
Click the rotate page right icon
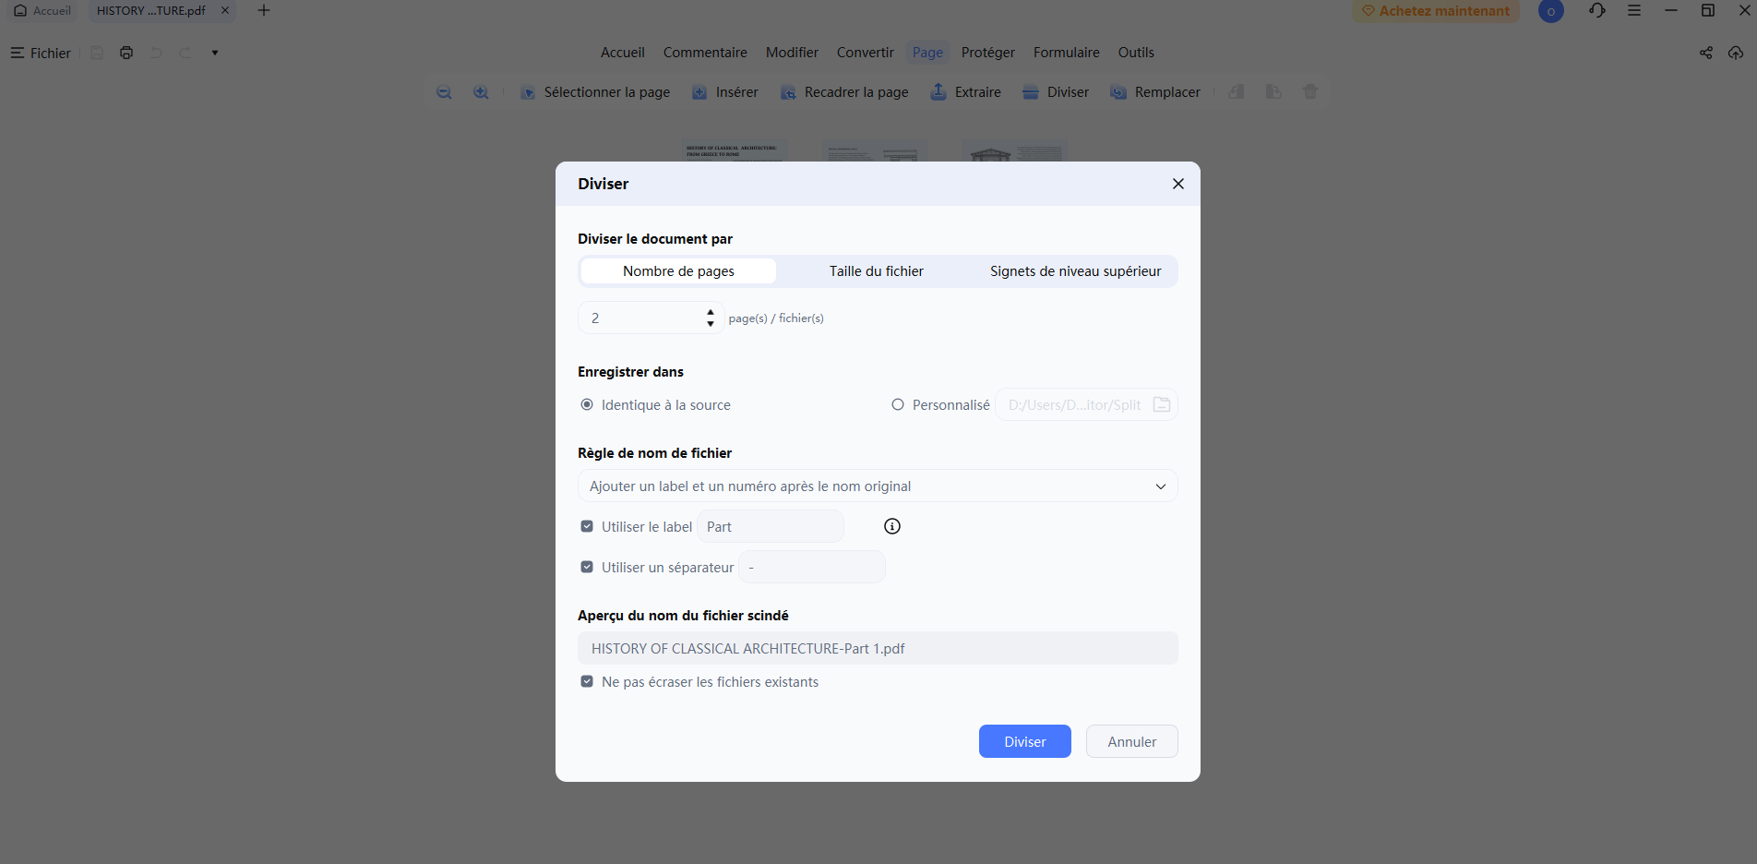click(1273, 91)
